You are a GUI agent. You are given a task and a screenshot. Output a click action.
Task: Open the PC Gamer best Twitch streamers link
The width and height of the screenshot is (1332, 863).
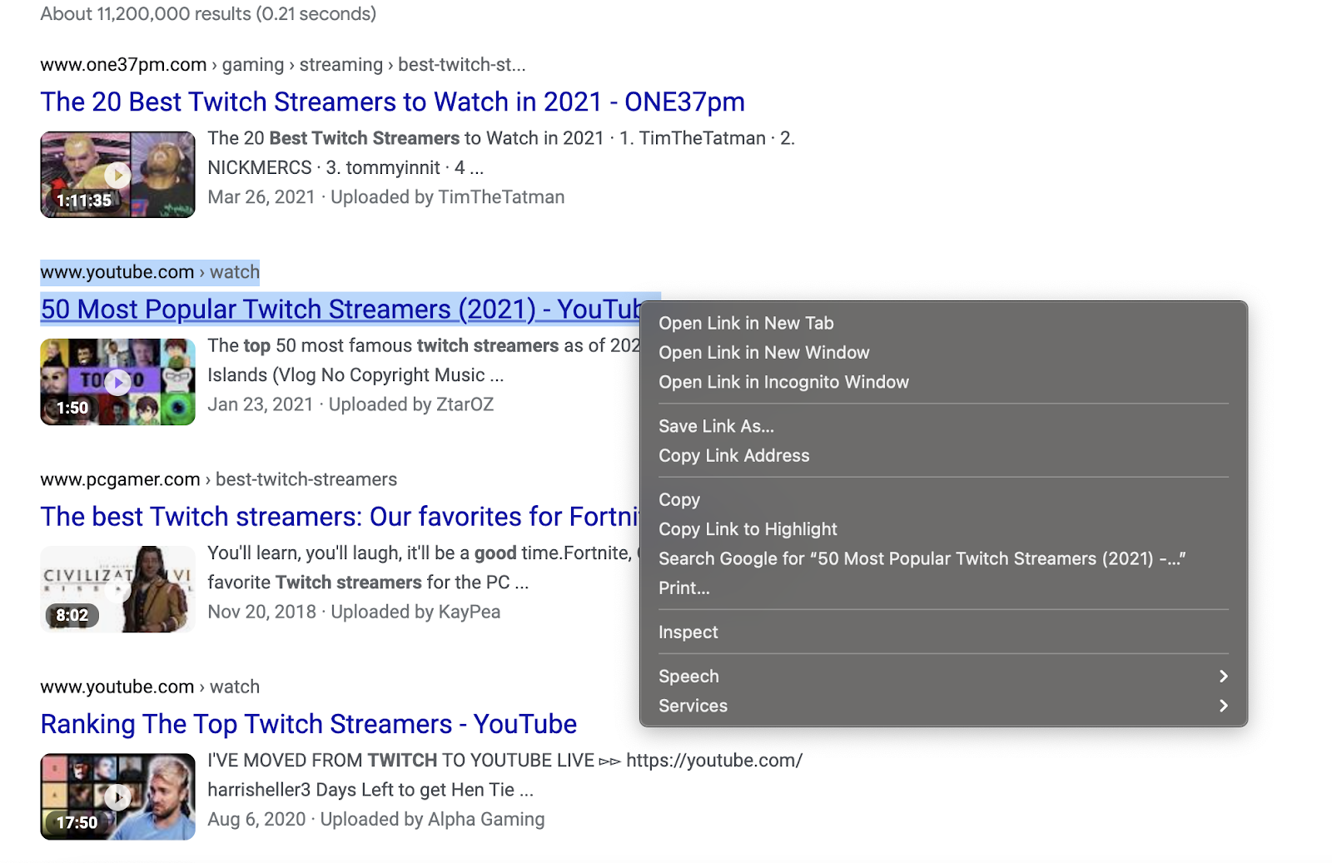point(340,517)
